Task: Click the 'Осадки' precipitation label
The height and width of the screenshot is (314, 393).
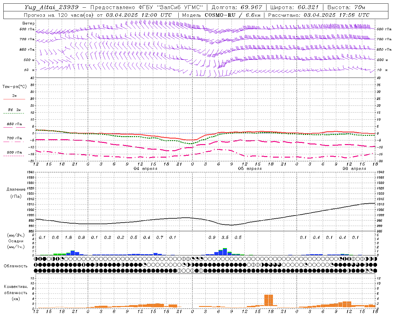Action: pyautogui.click(x=16, y=241)
